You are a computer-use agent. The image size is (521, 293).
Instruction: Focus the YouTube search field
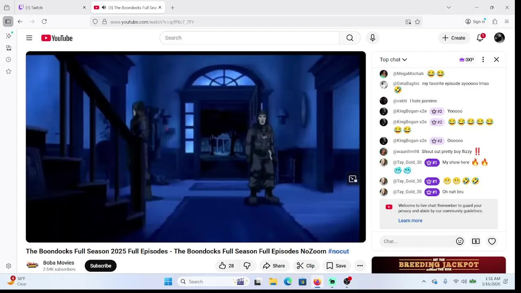point(249,38)
